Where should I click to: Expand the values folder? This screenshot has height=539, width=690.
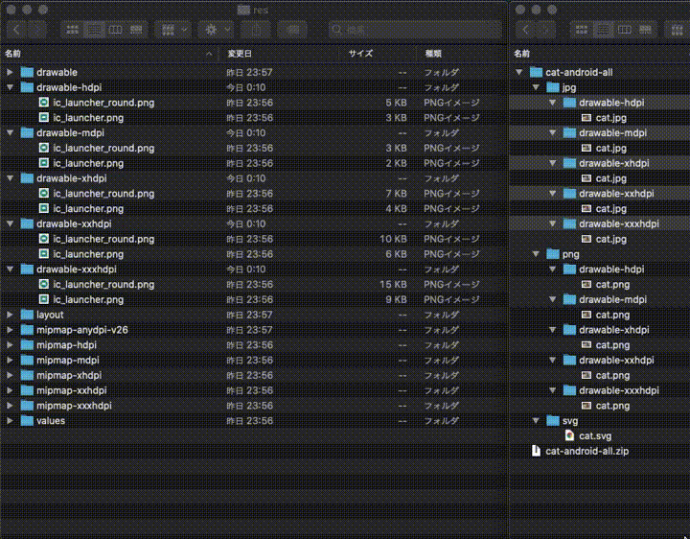[x=10, y=421]
